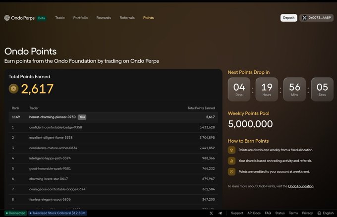Click the 3,704,895 points value
Image resolution: width=337 pixels, height=217 pixels.
tap(207, 138)
